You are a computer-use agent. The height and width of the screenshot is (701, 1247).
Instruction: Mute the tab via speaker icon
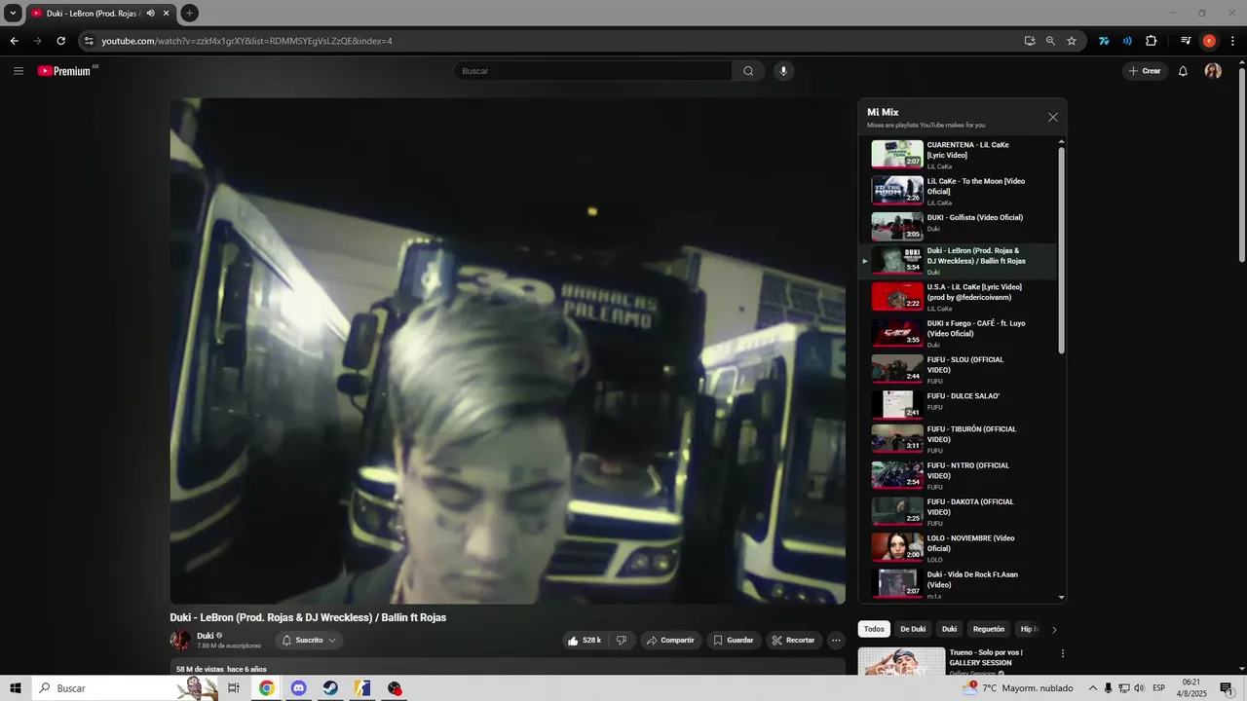pos(150,14)
